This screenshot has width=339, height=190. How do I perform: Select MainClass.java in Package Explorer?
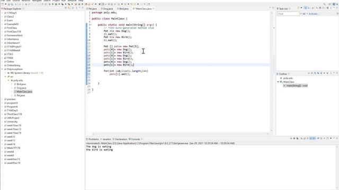24,91
